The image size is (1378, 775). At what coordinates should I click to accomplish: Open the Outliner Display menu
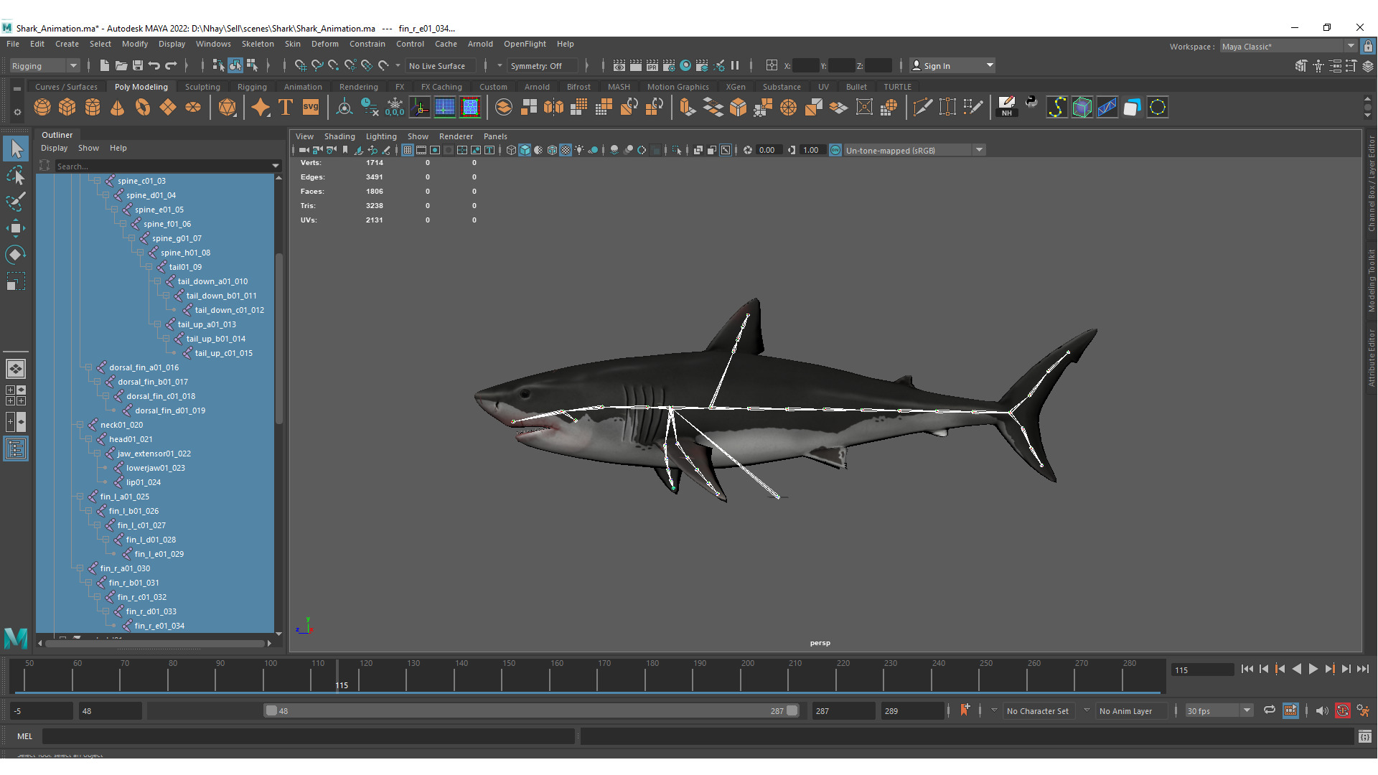point(54,148)
